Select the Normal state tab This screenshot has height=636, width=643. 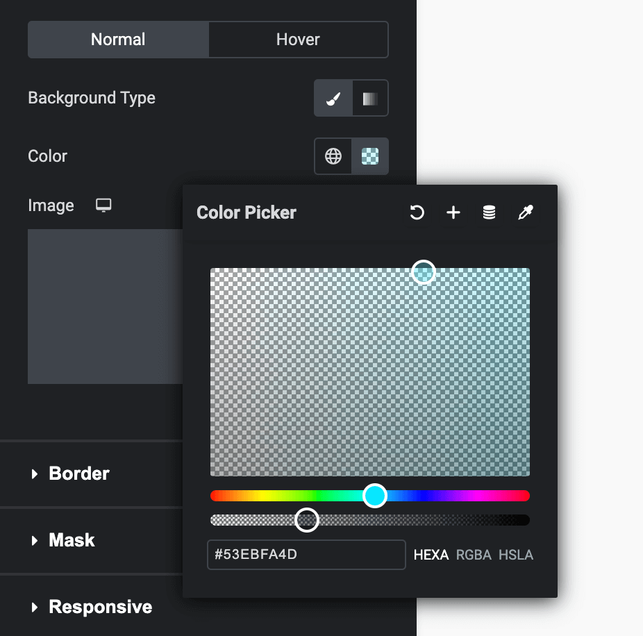117,40
